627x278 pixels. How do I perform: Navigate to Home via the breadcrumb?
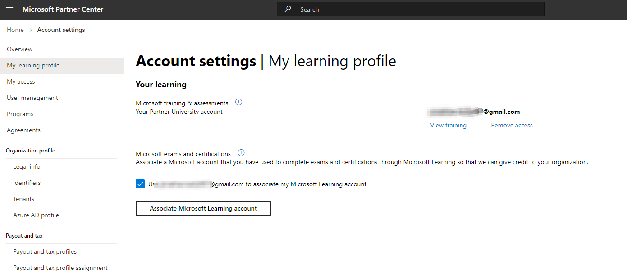click(15, 29)
